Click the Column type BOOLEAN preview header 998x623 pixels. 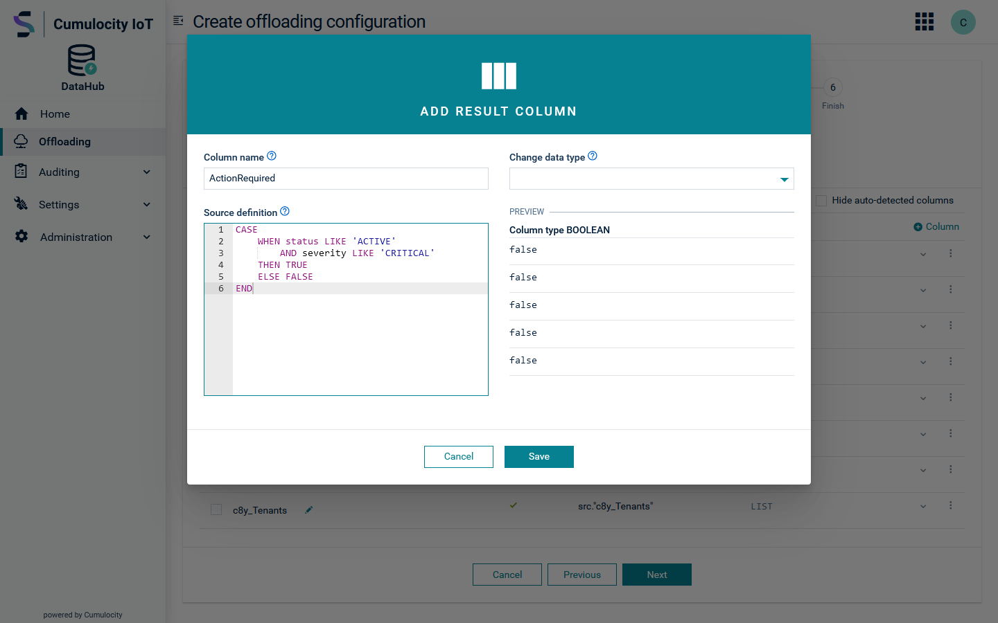pyautogui.click(x=559, y=230)
